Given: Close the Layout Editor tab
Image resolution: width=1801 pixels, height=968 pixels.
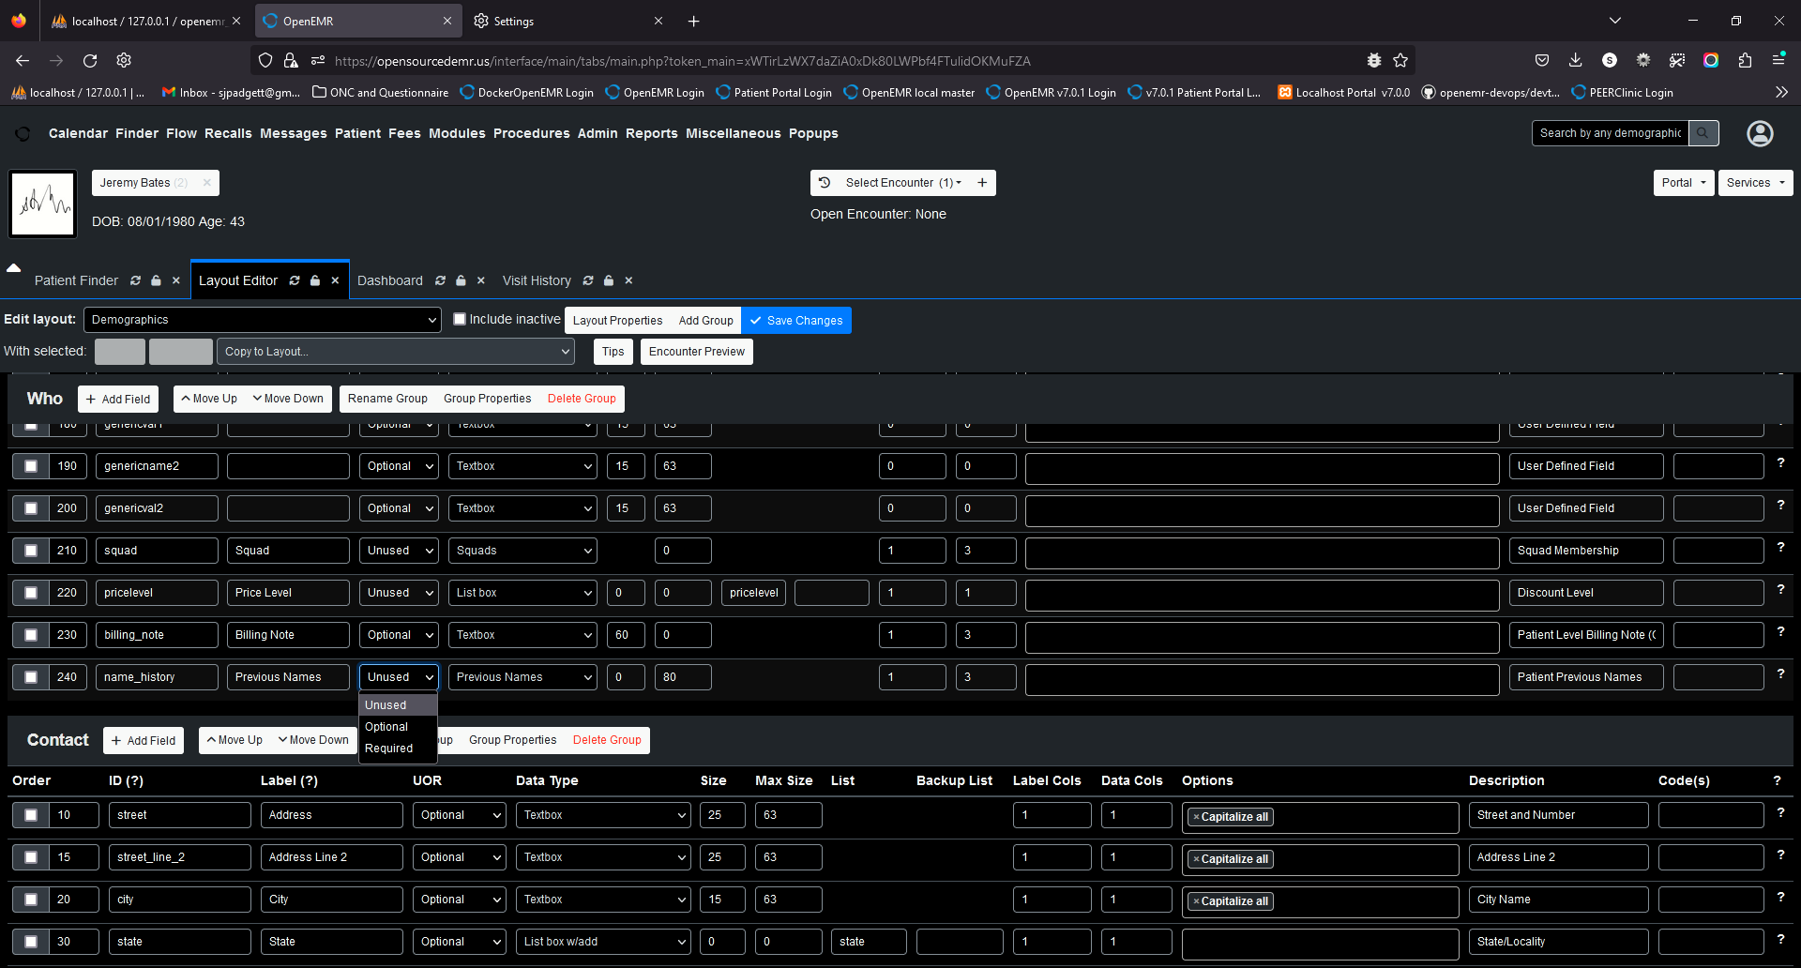Looking at the screenshot, I should pos(335,280).
